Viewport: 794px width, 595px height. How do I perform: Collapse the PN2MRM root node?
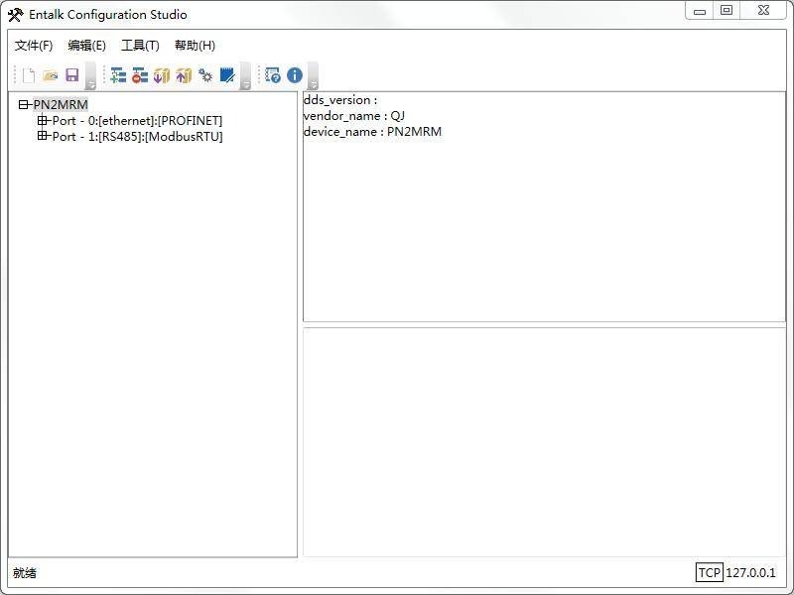[x=23, y=105]
